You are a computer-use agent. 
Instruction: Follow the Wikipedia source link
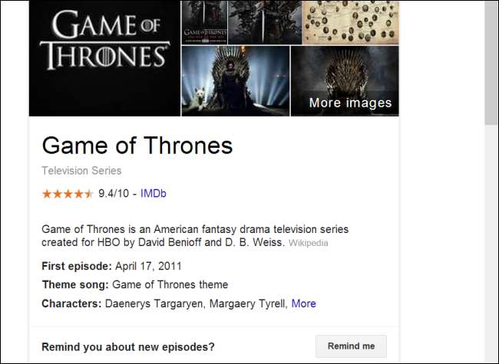click(x=308, y=244)
